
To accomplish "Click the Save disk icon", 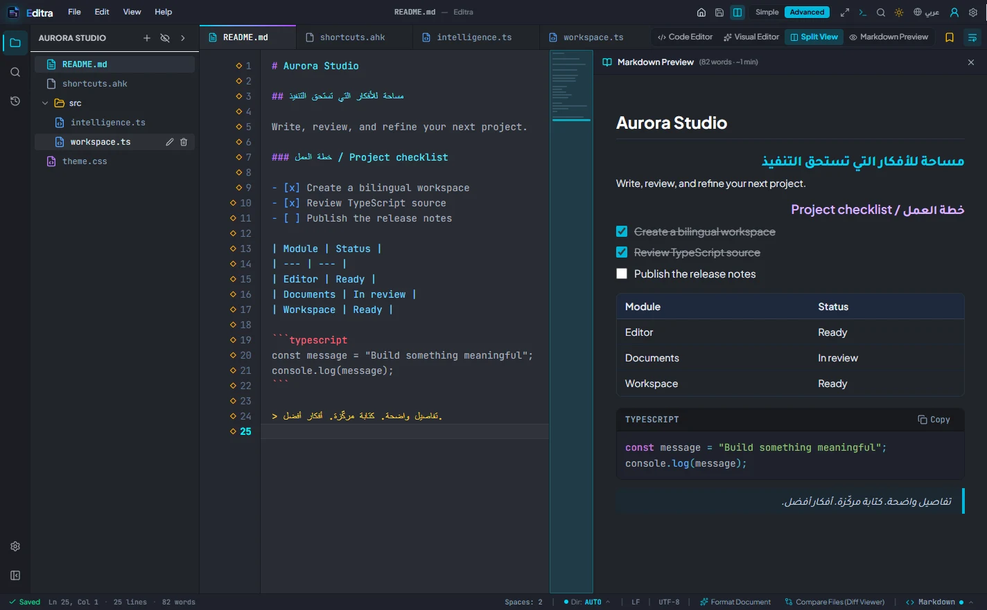I will coord(719,12).
